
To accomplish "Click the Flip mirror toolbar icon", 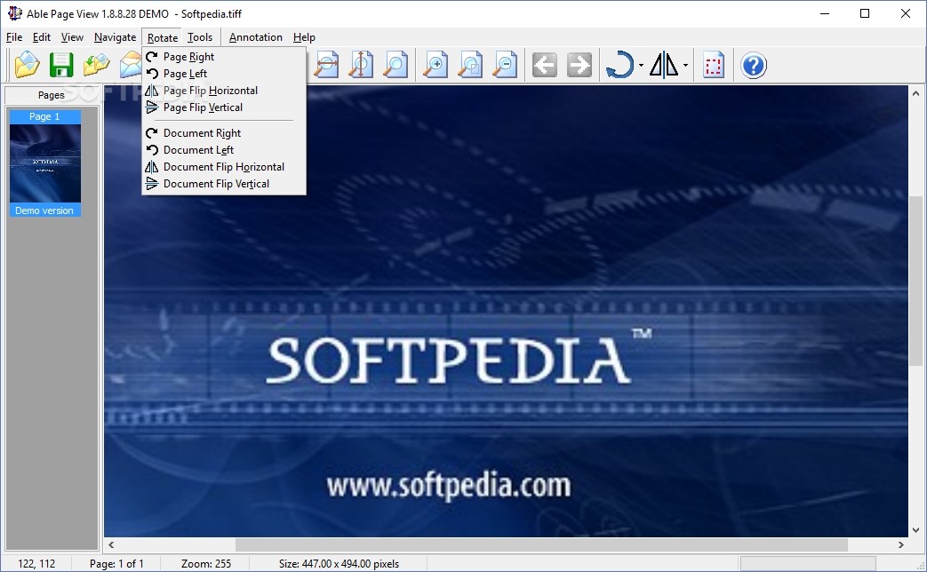I will pos(664,65).
